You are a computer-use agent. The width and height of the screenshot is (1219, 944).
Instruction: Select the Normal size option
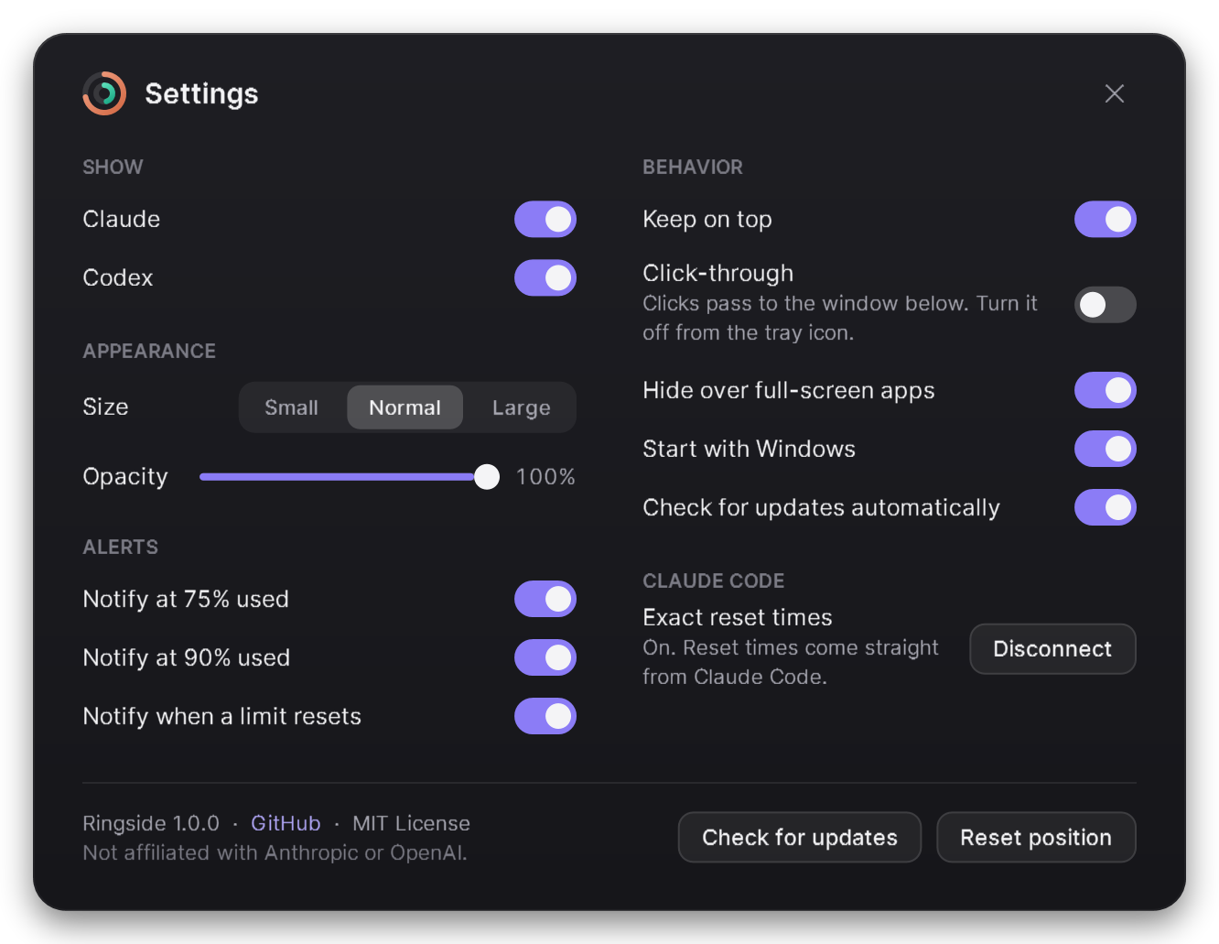click(x=405, y=407)
